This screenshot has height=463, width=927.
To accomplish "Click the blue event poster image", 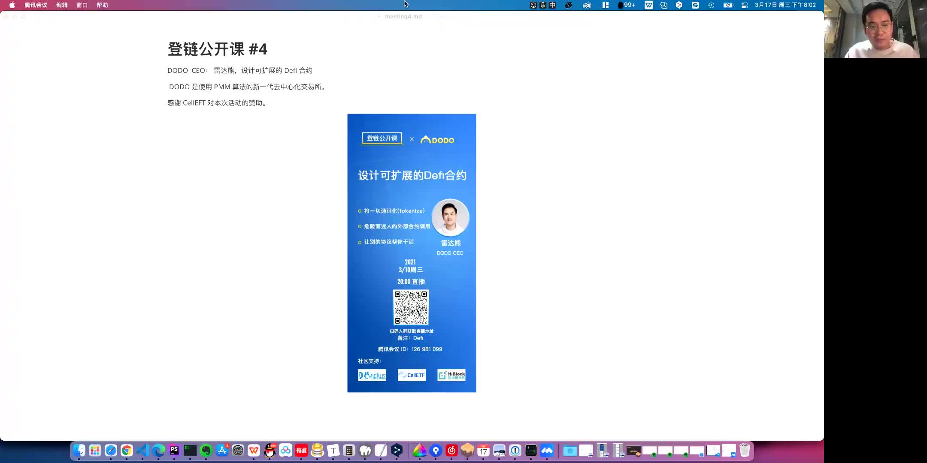I will click(x=412, y=253).
